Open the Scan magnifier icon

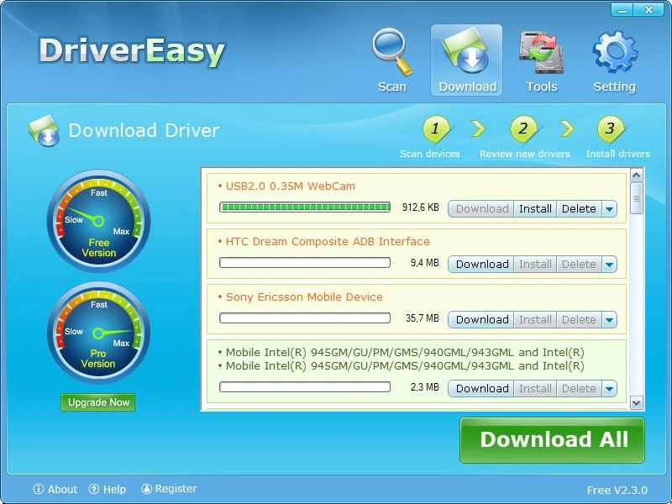[x=391, y=52]
